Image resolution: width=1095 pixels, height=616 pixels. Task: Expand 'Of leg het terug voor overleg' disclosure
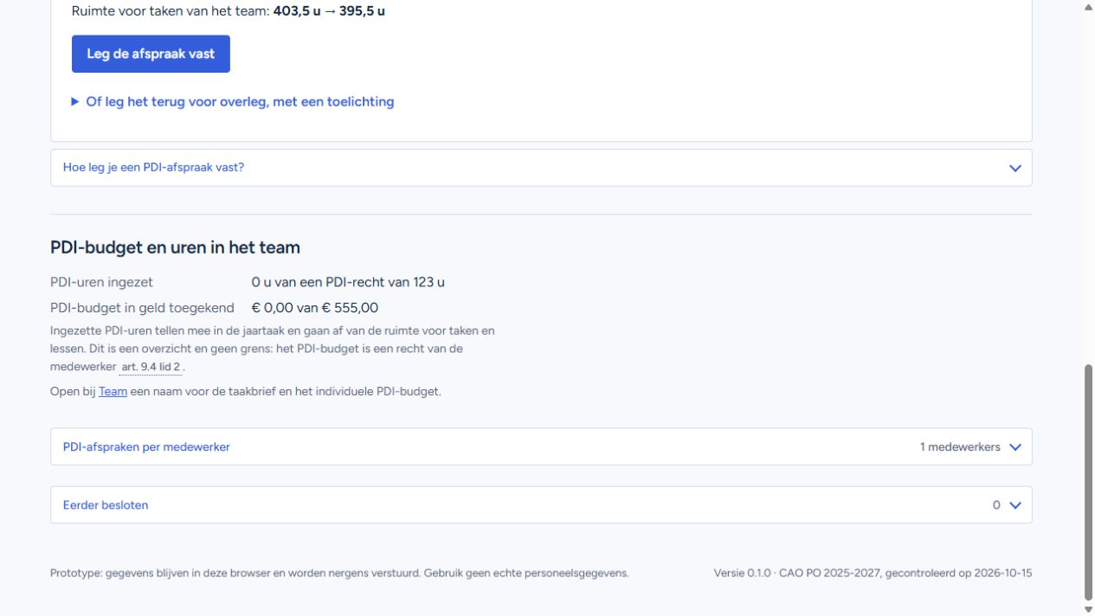tap(233, 102)
